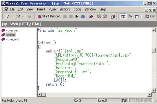Click the Open folder icon
This screenshot has height=104, width=157.
point(18,16)
